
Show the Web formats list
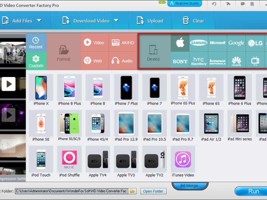pos(95,61)
